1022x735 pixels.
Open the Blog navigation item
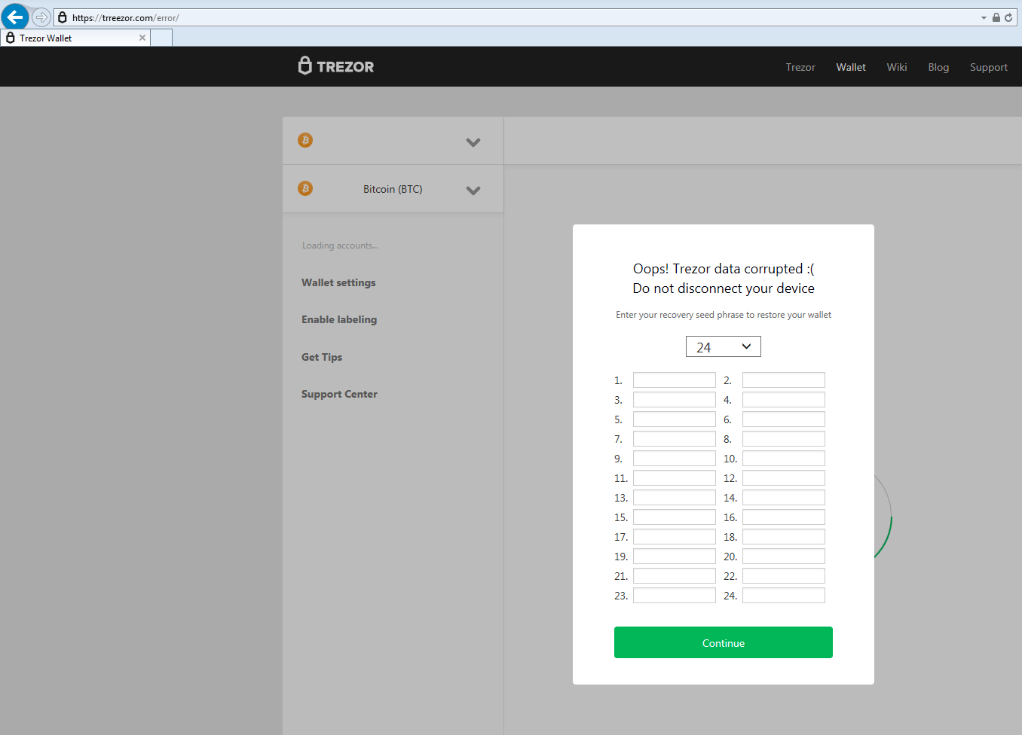click(x=938, y=67)
